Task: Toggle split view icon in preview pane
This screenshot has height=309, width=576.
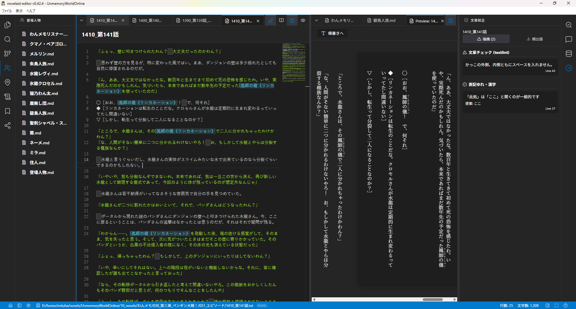Action: click(450, 21)
